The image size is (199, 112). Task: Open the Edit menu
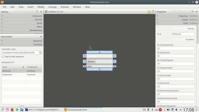pos(12,7)
